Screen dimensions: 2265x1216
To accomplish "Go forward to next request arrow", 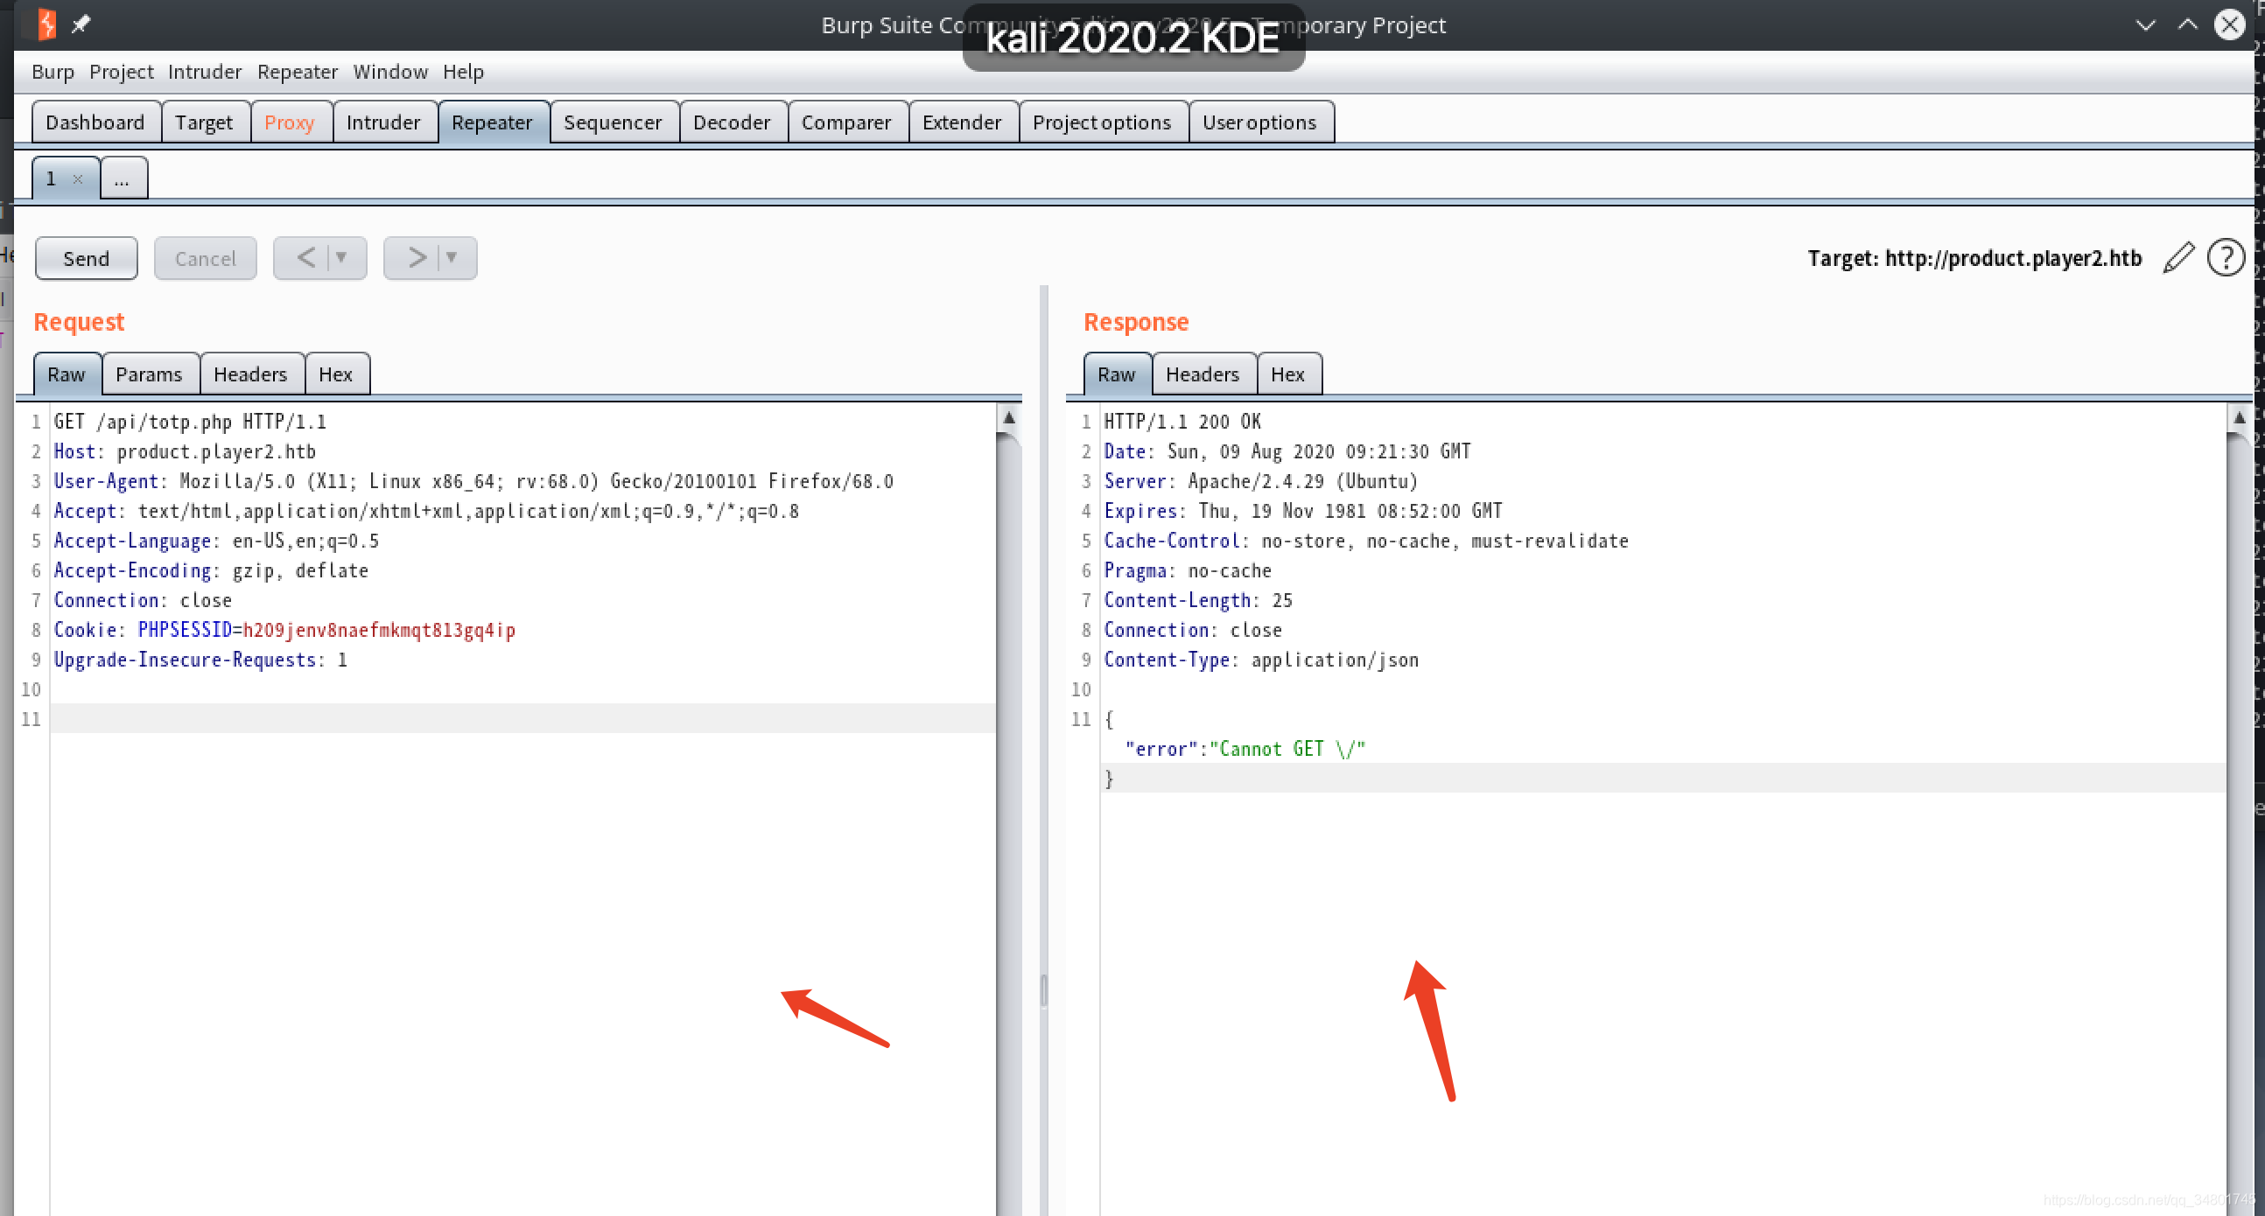I will [x=417, y=258].
